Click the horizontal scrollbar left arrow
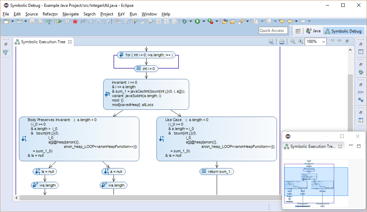The width and height of the screenshot is (367, 212). point(17,198)
